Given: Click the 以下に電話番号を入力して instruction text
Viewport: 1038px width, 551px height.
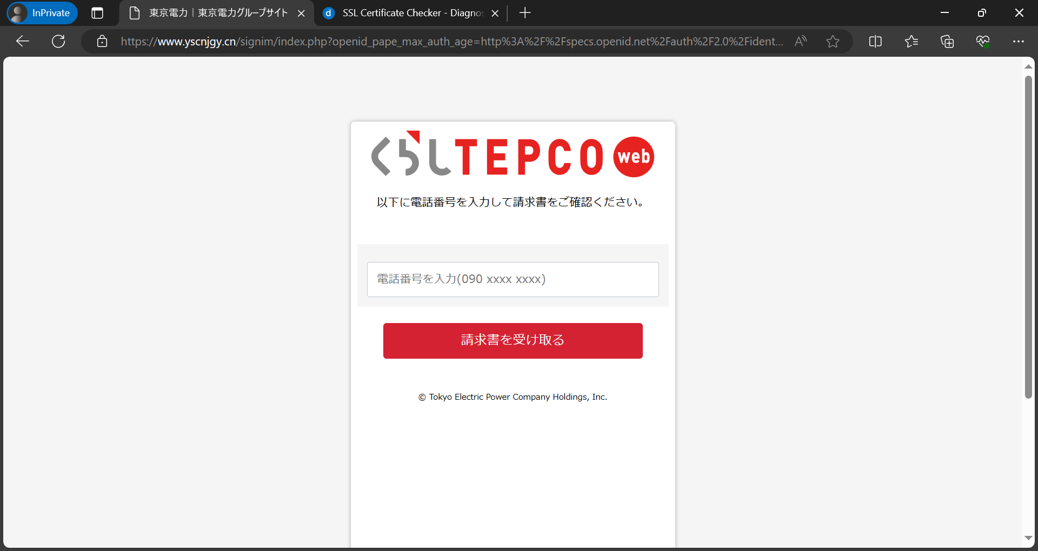Looking at the screenshot, I should coord(511,202).
